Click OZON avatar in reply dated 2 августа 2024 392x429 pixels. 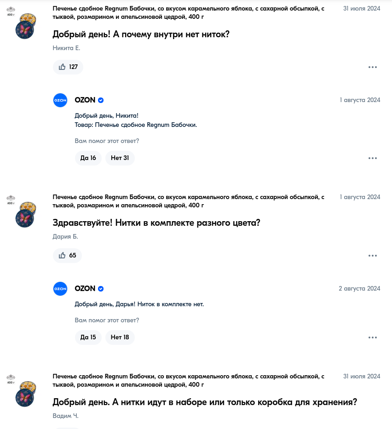pyautogui.click(x=60, y=289)
